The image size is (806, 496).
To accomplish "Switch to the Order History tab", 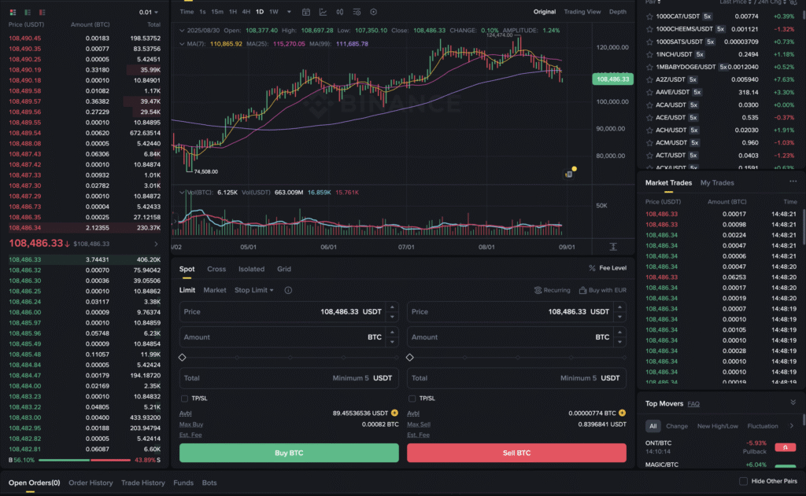I will tap(91, 483).
